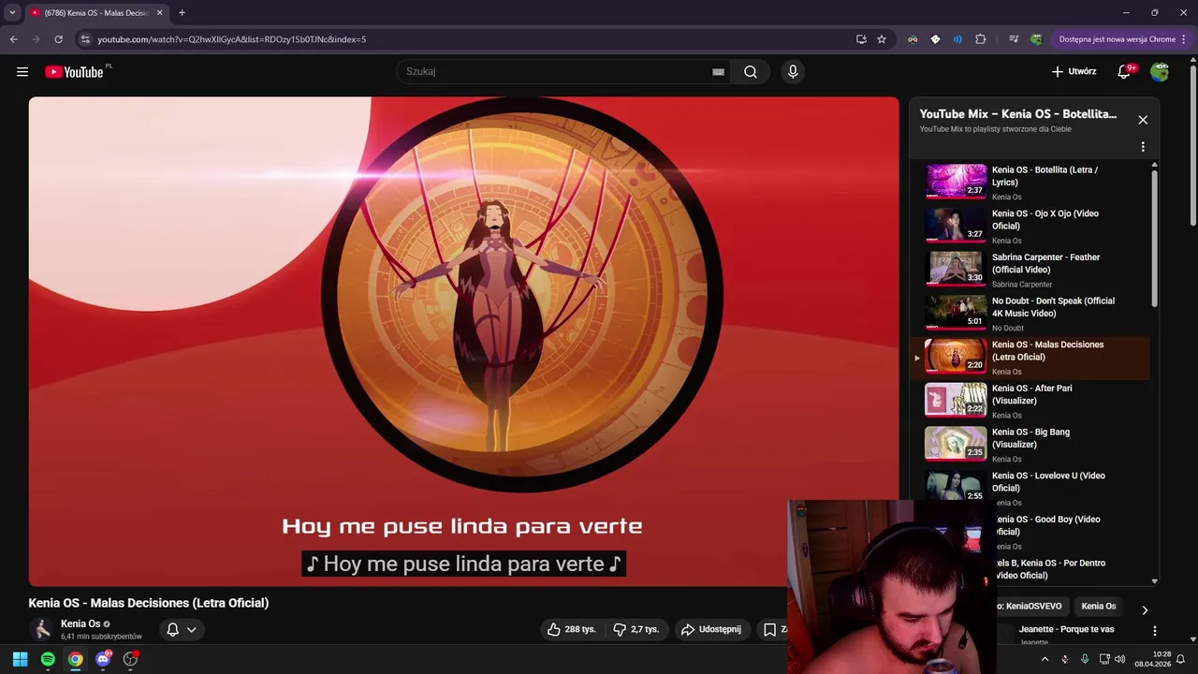Open the playlist panel three-dot menu
The width and height of the screenshot is (1198, 674).
tap(1143, 147)
